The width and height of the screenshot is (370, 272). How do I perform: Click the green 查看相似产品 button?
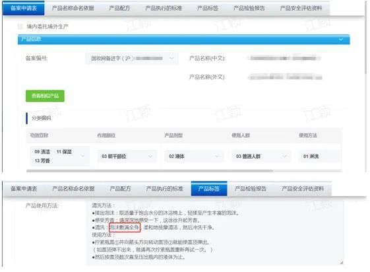click(45, 96)
